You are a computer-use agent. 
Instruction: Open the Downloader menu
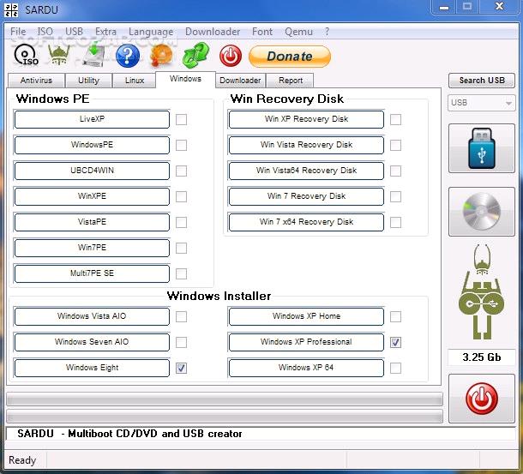(x=213, y=32)
